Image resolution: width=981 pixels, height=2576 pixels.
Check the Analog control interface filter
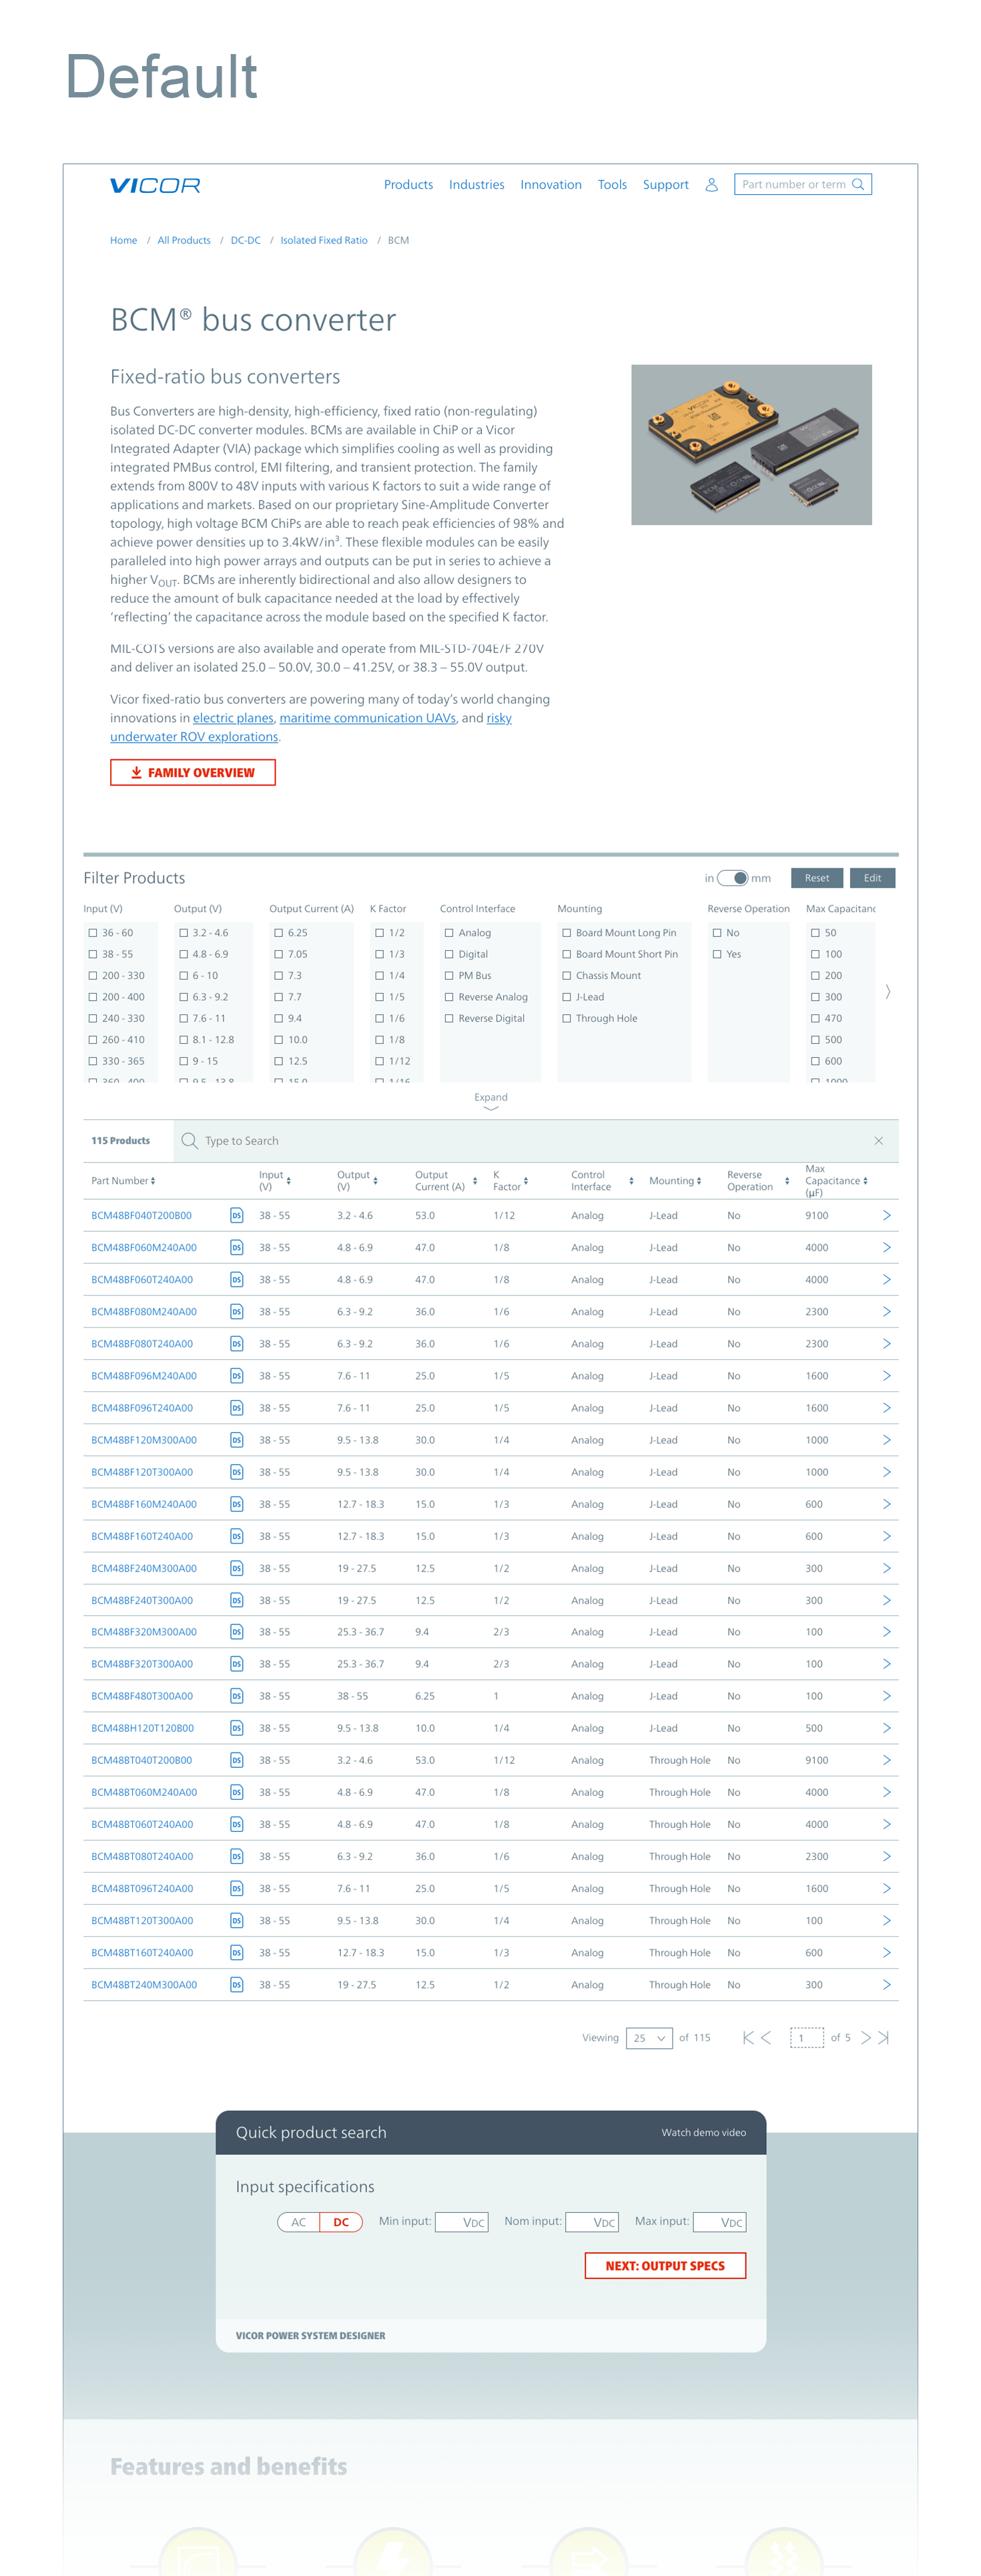click(450, 932)
